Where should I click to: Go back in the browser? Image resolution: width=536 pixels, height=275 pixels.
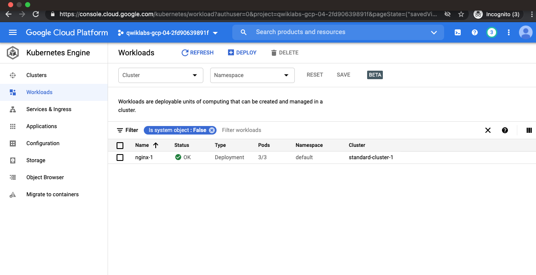(9, 14)
